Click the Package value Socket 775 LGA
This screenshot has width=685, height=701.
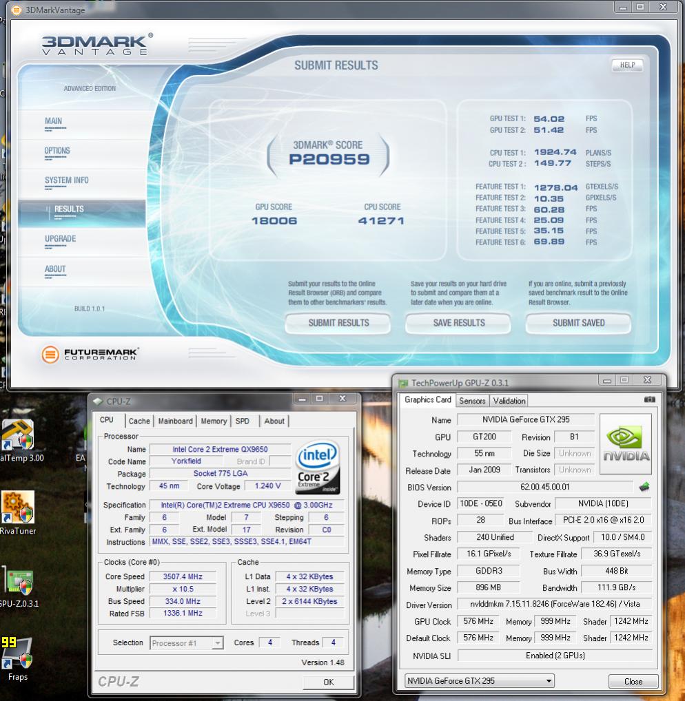[220, 473]
